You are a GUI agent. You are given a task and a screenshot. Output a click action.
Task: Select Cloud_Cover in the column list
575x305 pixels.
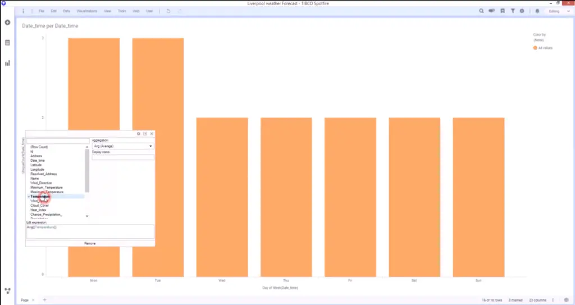[39, 206]
